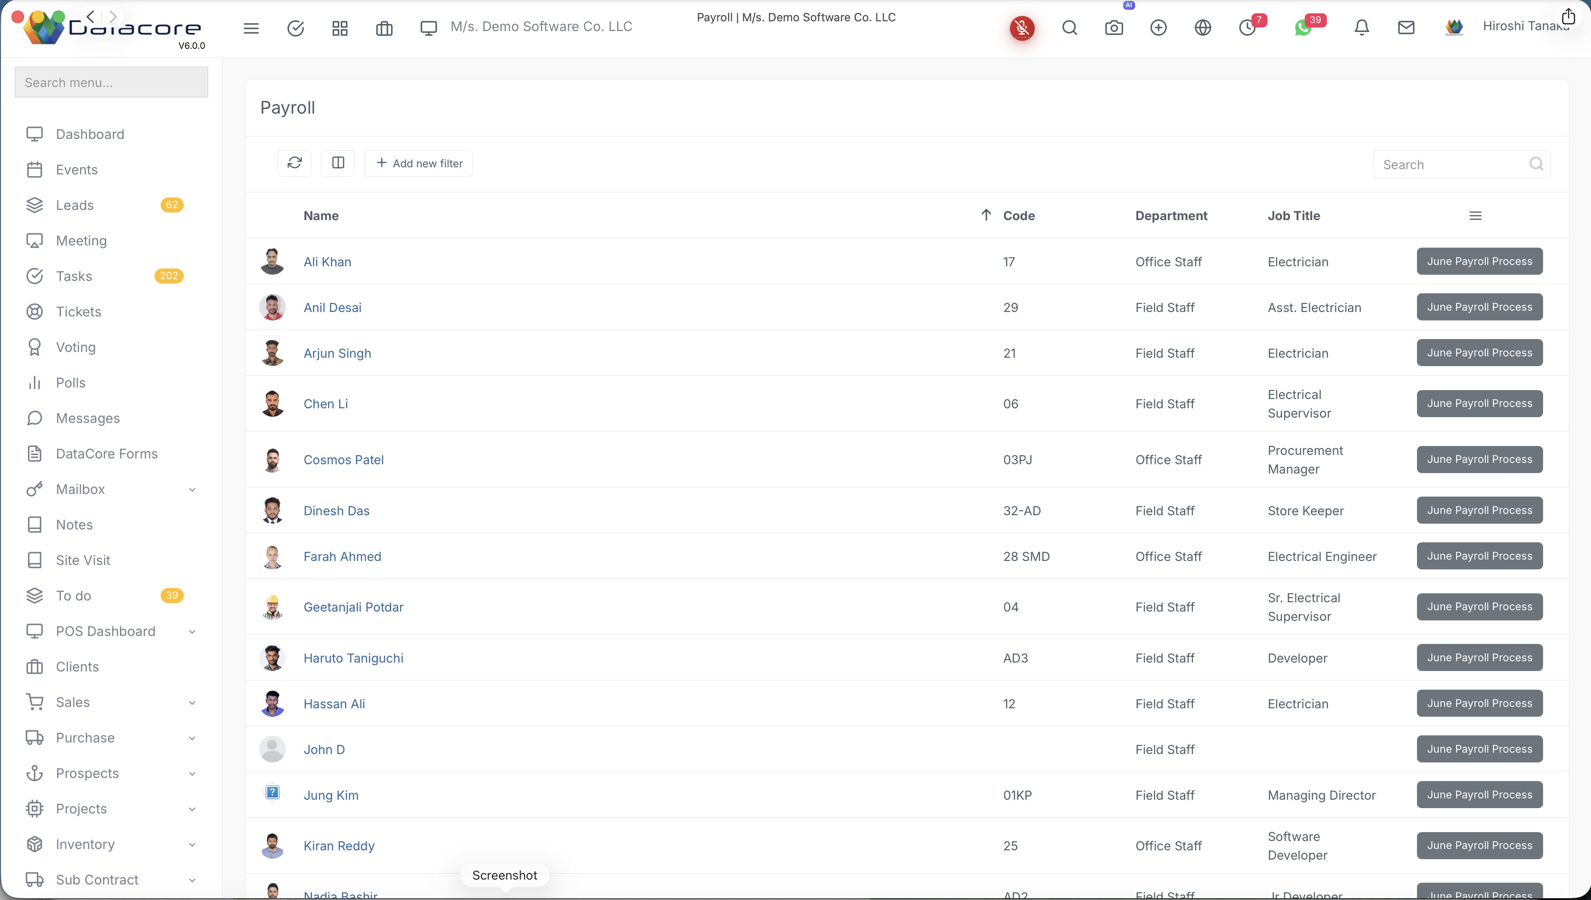This screenshot has height=900, width=1591.
Task: Sort by the Name column header
Action: tap(321, 216)
